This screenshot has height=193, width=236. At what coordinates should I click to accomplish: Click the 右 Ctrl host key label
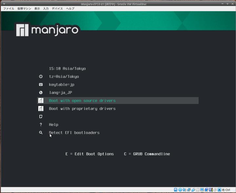tap(226, 190)
